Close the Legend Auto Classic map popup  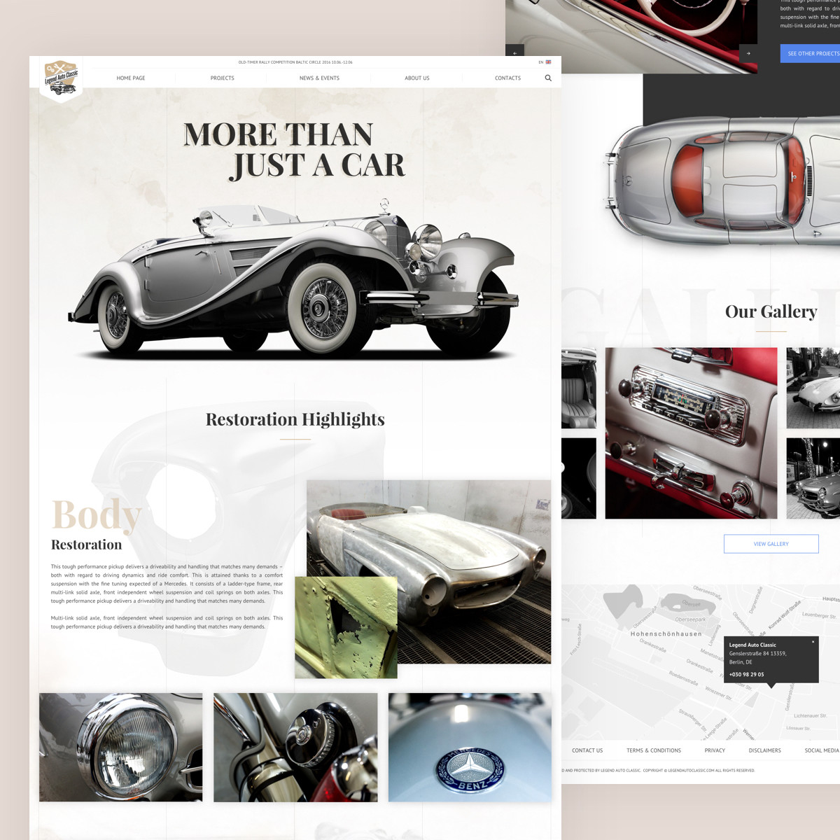(x=813, y=641)
